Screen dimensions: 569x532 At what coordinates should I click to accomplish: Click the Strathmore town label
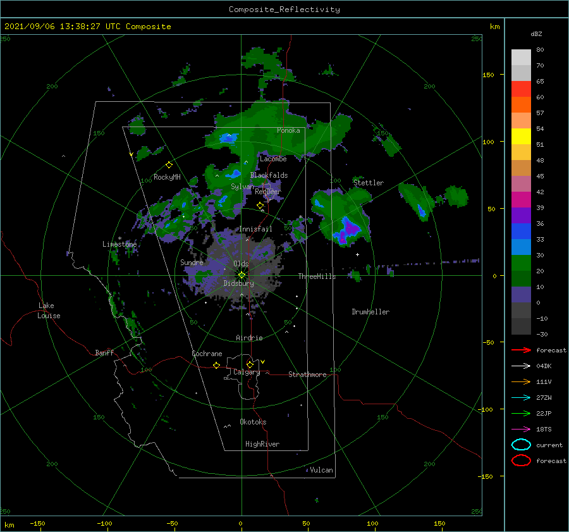tap(307, 374)
